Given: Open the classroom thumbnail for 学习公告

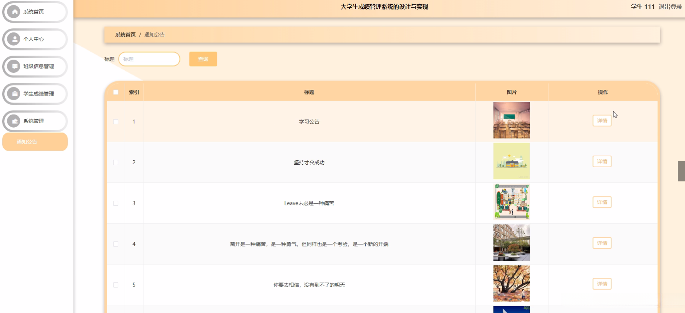Looking at the screenshot, I should [512, 120].
